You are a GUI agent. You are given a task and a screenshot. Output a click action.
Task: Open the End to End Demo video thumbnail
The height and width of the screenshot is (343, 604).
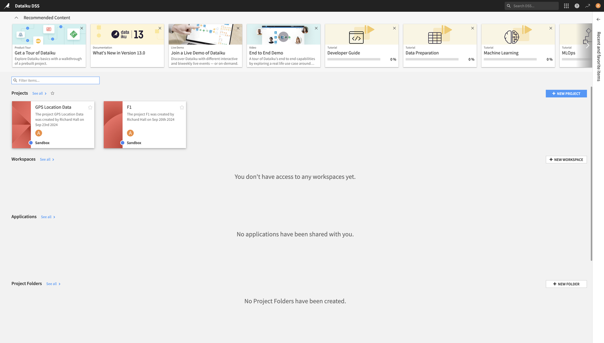tap(283, 34)
